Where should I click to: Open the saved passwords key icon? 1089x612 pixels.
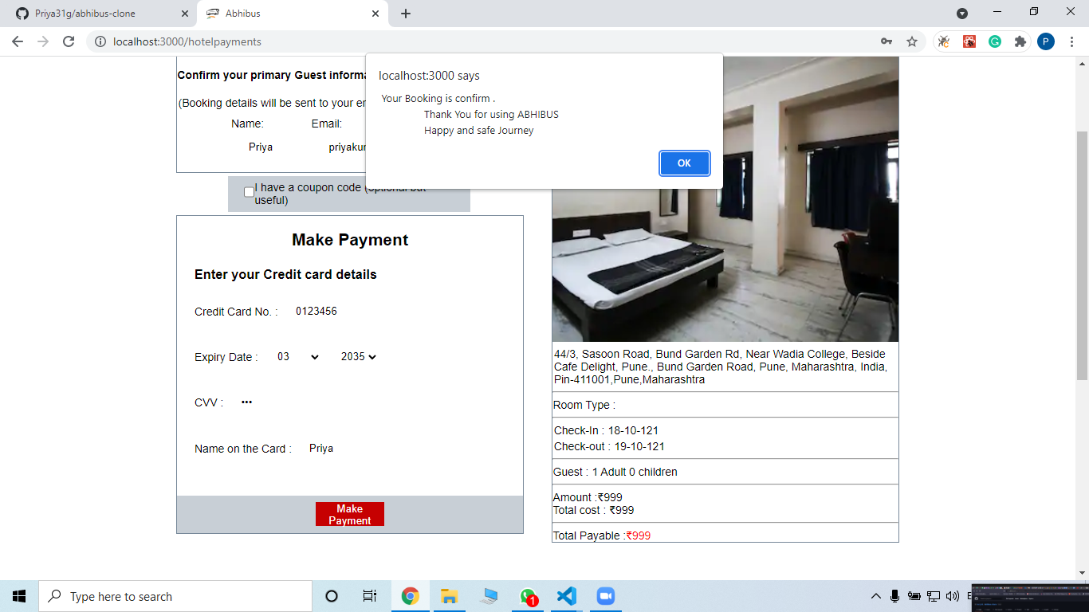(887, 41)
